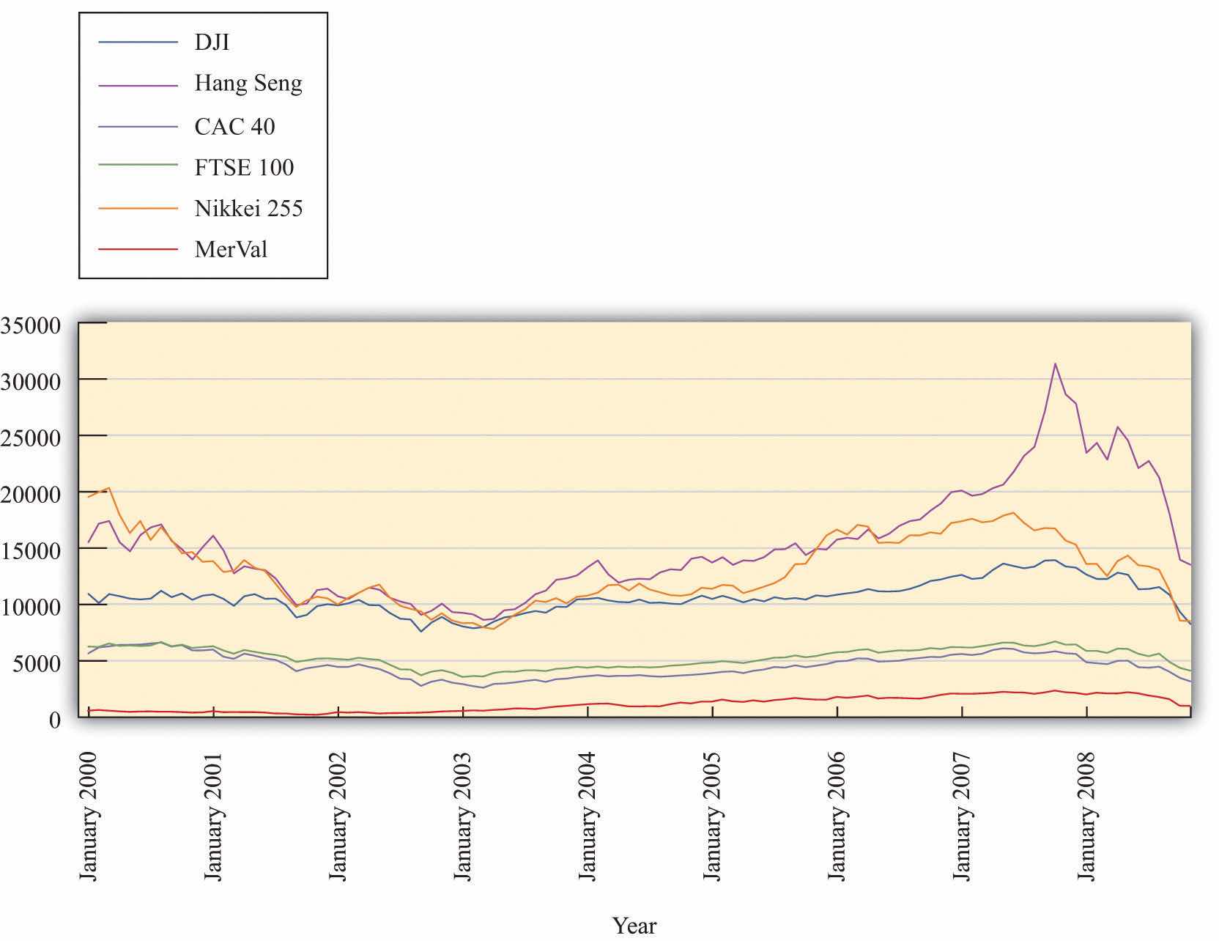The image size is (1219, 941).
Task: Select the 5000 y-axis label
Action: click(x=36, y=664)
